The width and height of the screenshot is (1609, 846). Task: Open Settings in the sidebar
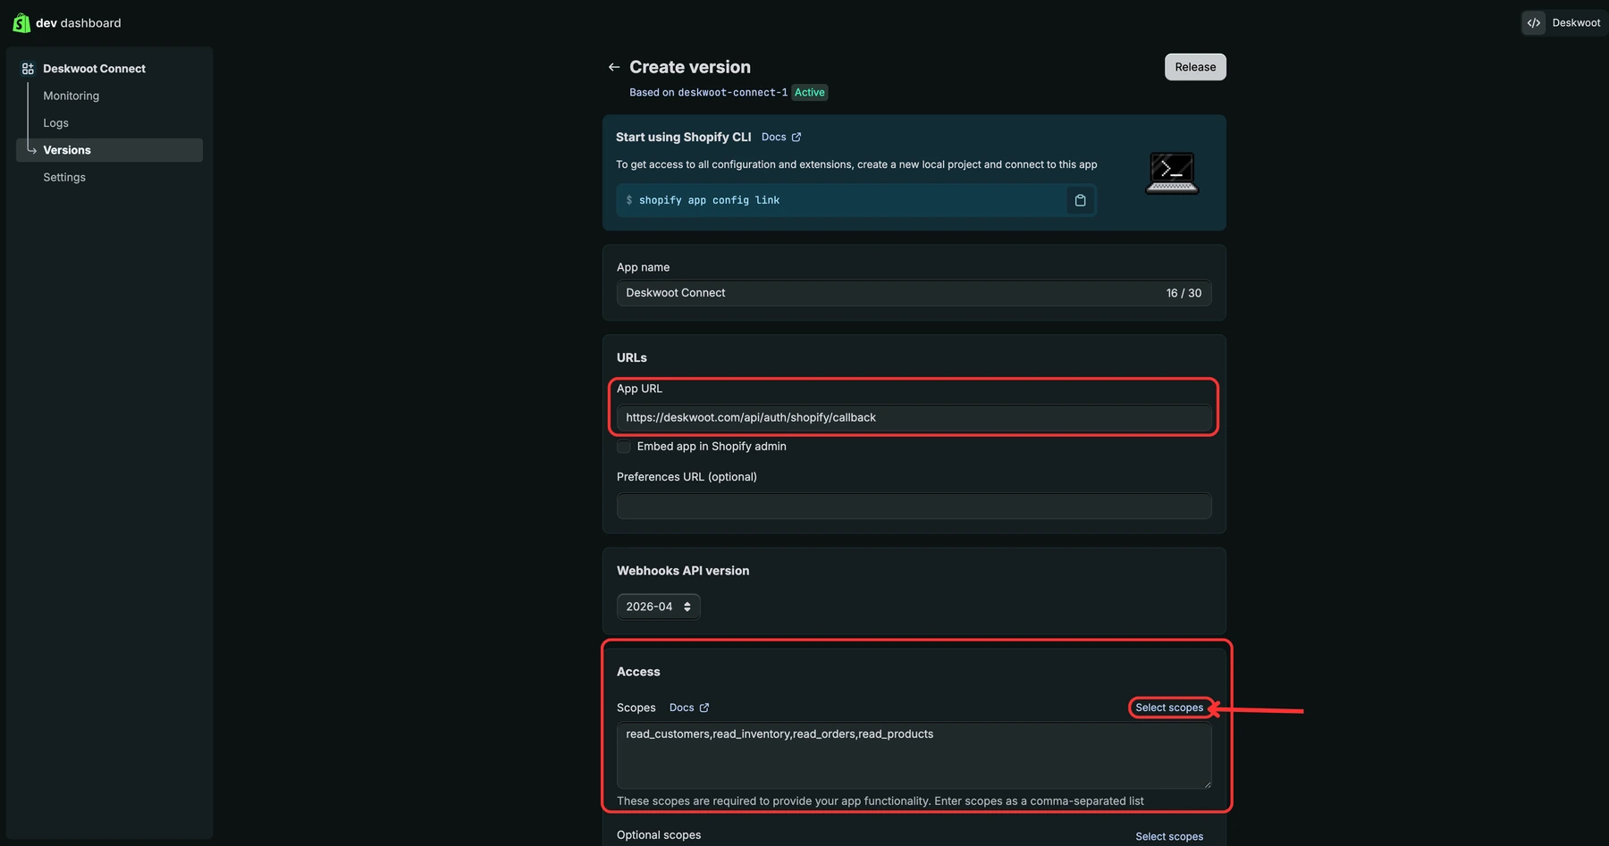64,178
